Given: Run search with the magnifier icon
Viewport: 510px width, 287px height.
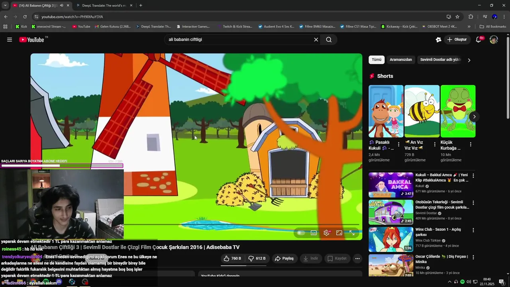Looking at the screenshot, I should point(329,39).
